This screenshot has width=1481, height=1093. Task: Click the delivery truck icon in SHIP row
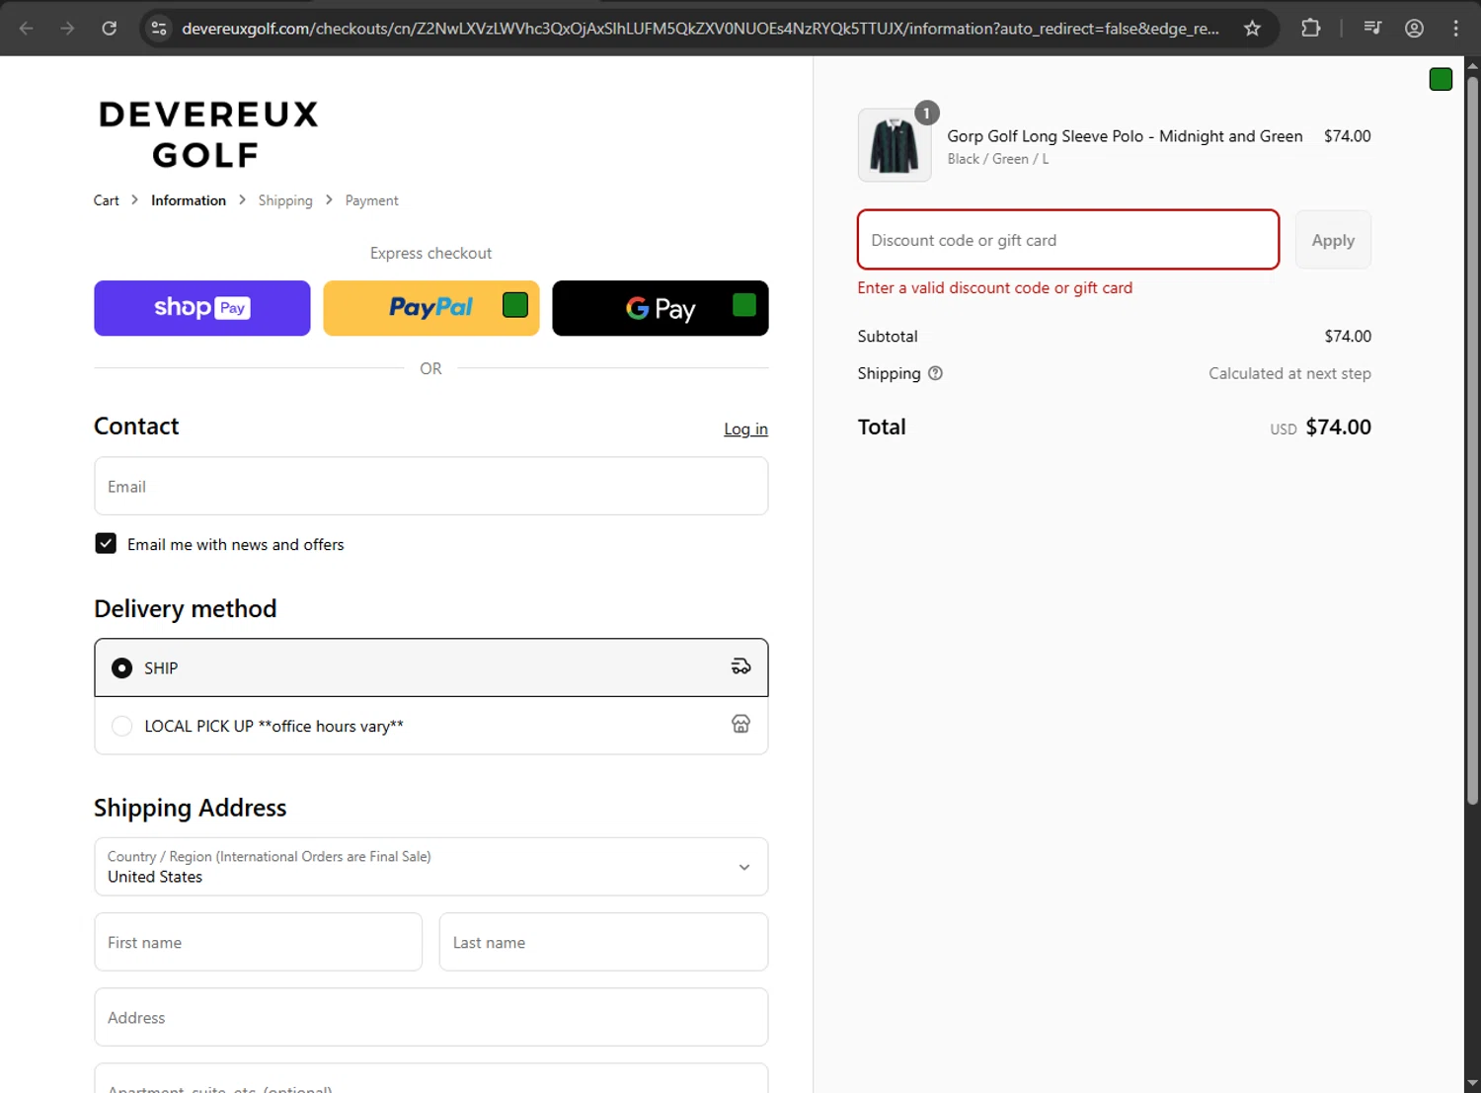tap(740, 666)
